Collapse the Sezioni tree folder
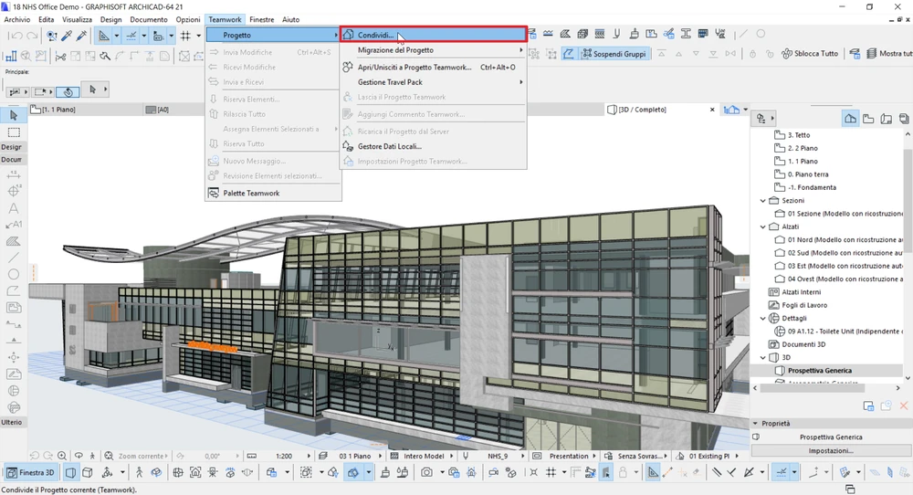This screenshot has width=913, height=495. pyautogui.click(x=763, y=200)
